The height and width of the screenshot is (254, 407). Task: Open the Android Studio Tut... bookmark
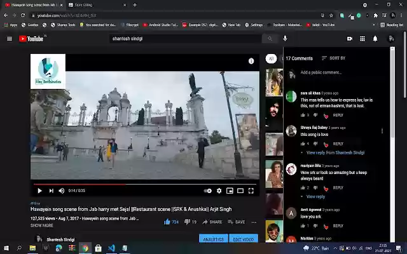pyautogui.click(x=160, y=25)
